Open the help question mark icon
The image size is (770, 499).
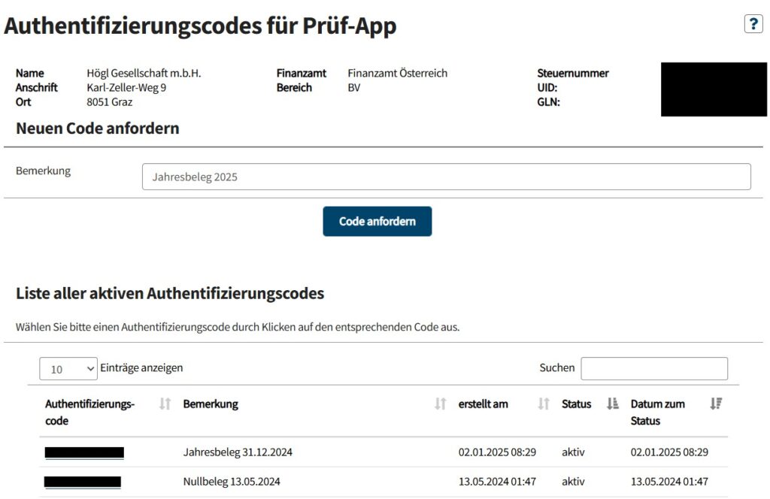pos(753,24)
